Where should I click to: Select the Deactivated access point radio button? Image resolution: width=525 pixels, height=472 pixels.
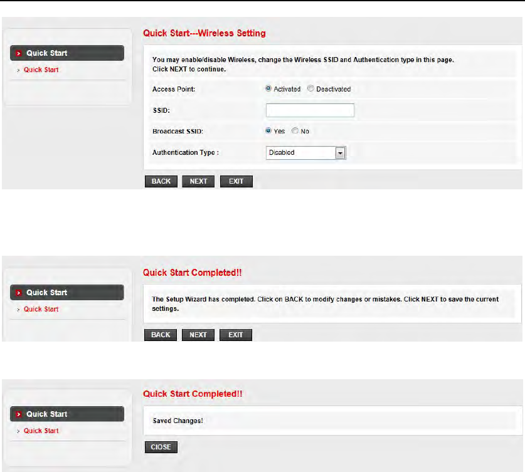click(x=310, y=88)
